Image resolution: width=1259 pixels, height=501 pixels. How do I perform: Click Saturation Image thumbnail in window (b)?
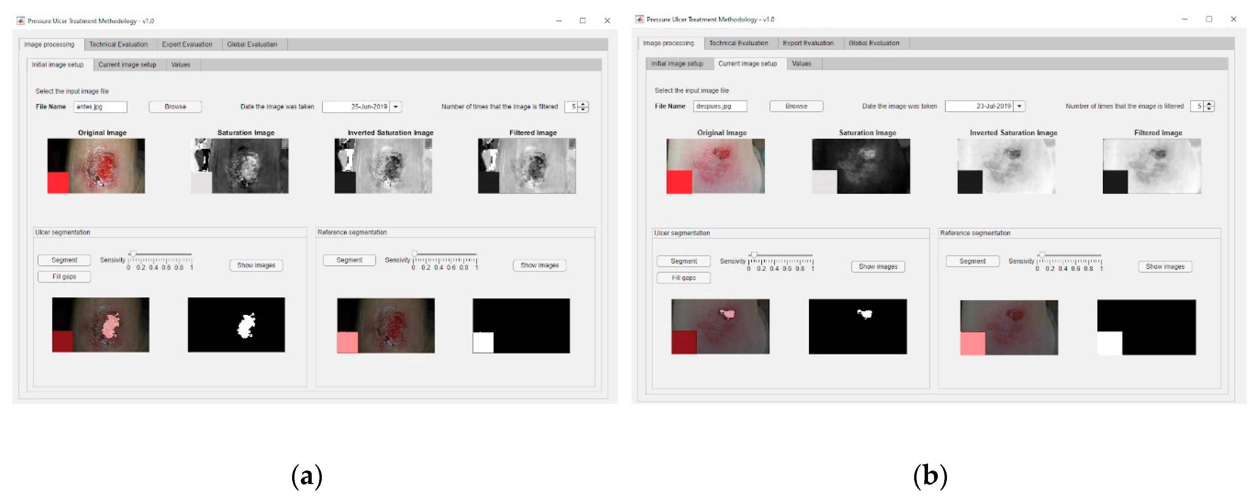(861, 166)
